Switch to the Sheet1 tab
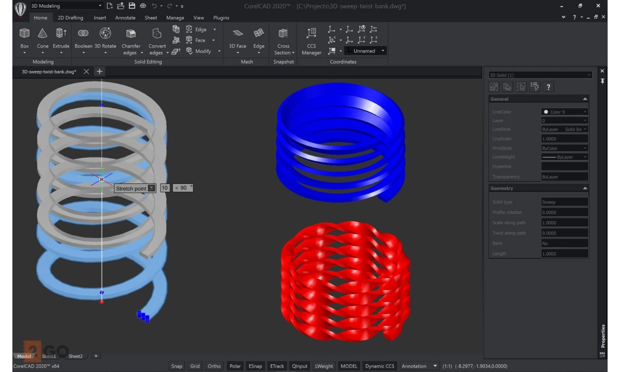 [x=49, y=356]
